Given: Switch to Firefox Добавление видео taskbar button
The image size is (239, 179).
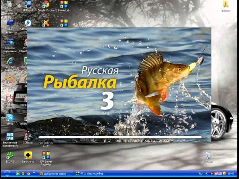Looking at the screenshot, I should tap(55, 173).
